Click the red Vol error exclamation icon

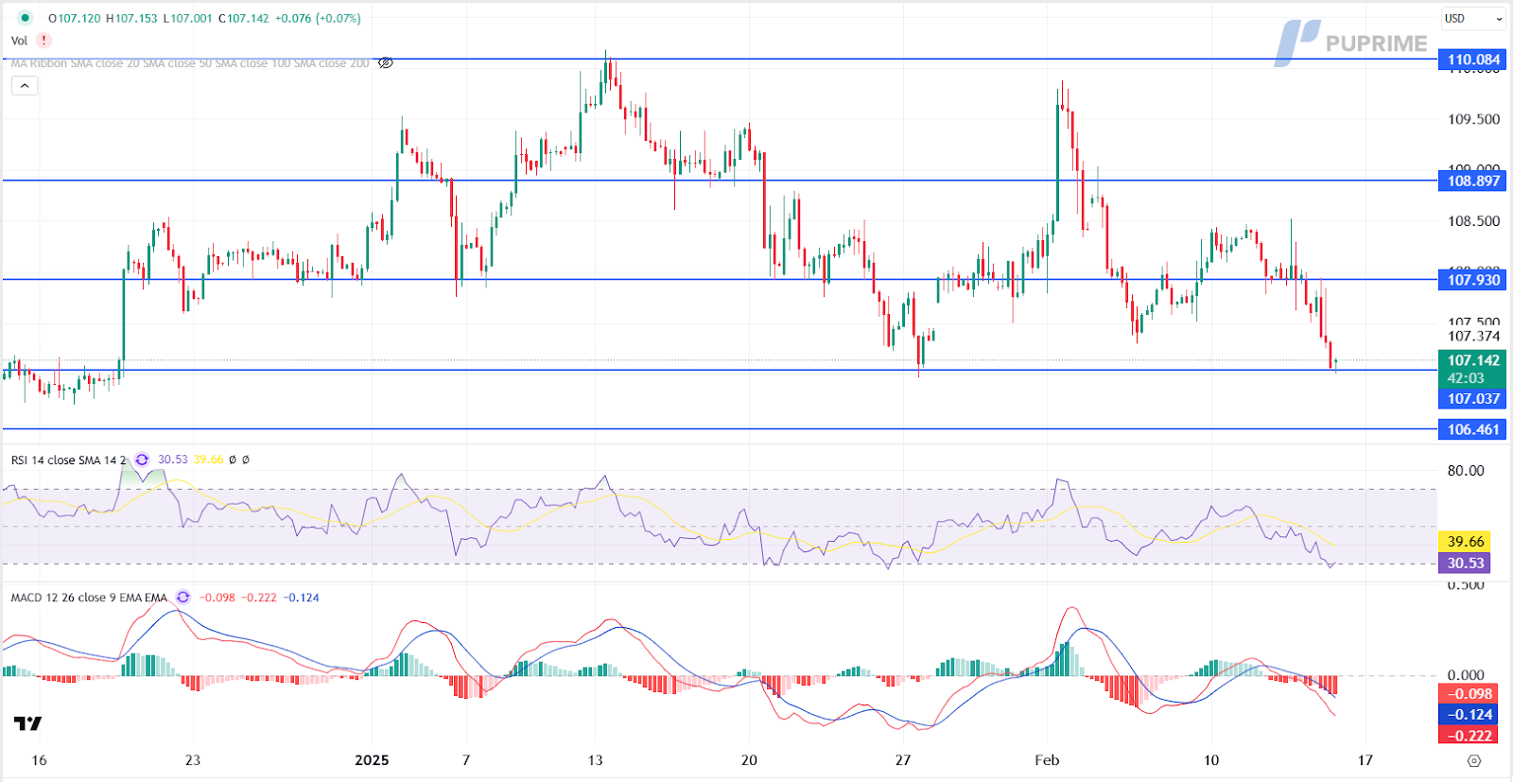click(43, 41)
